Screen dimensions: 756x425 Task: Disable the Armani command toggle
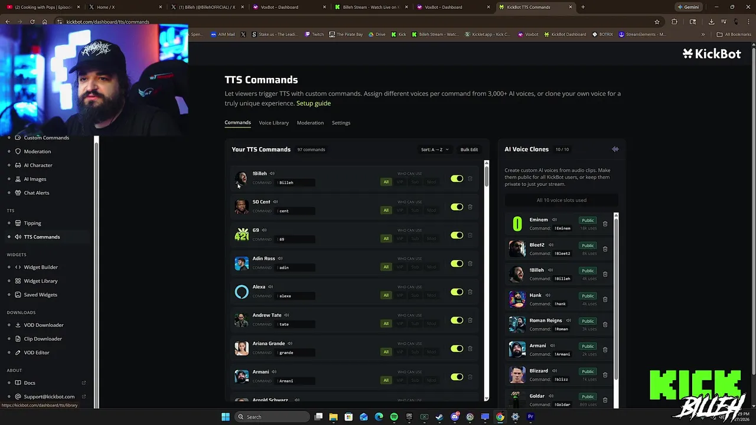tap(457, 377)
